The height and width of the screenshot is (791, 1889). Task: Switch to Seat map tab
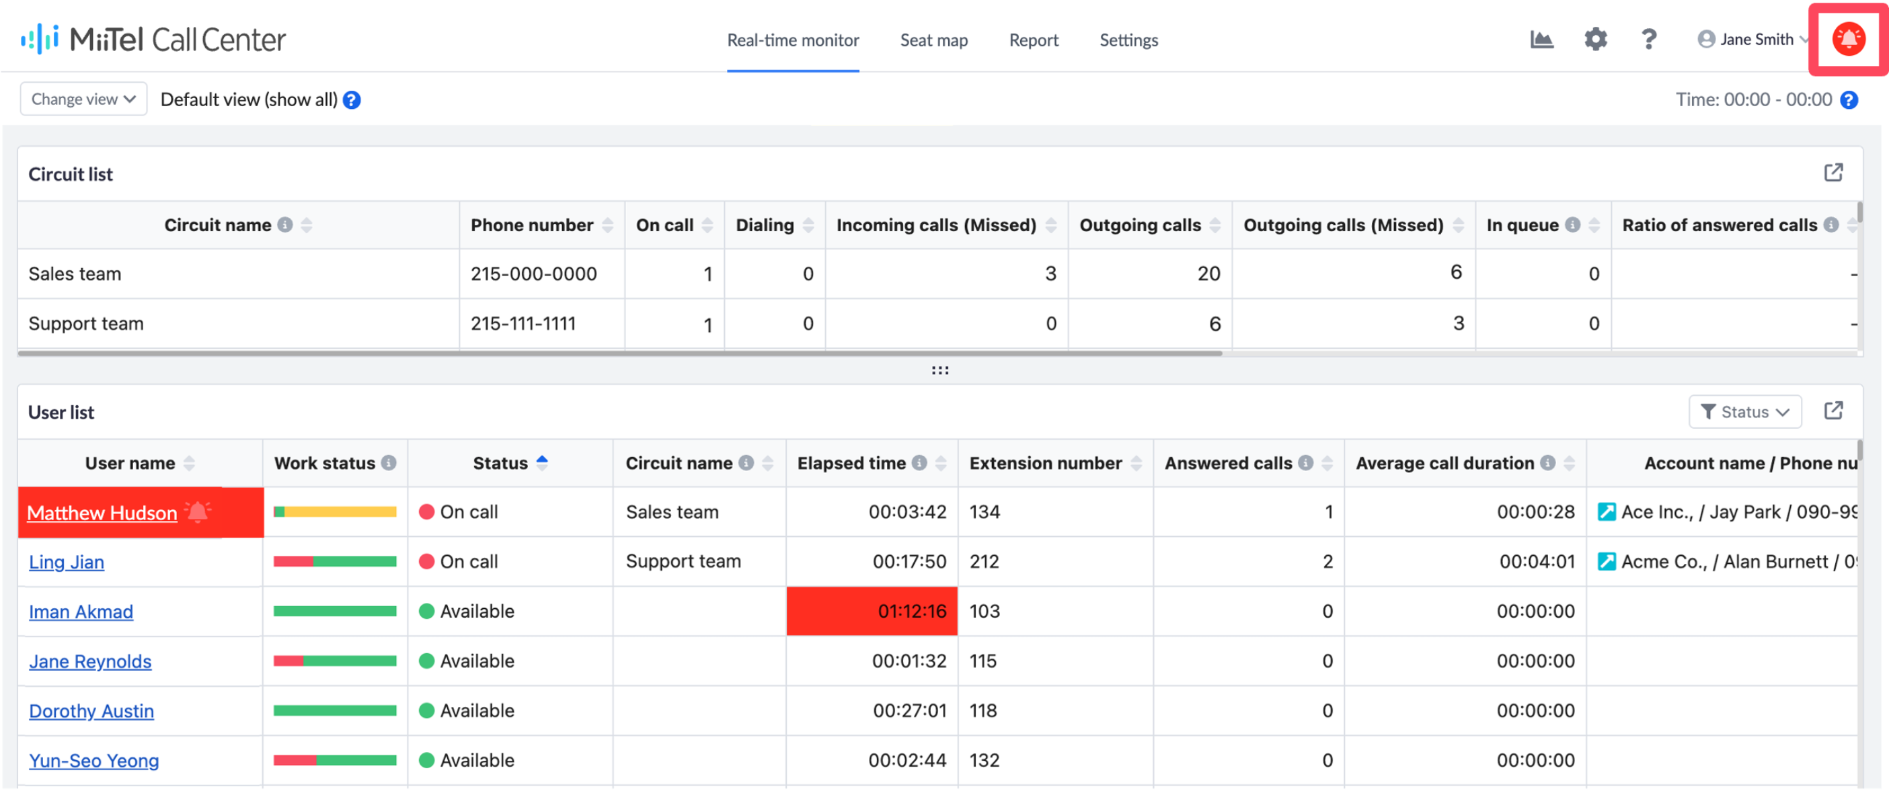(933, 40)
